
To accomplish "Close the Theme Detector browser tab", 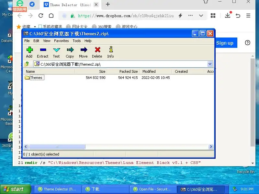I will coord(96,5).
